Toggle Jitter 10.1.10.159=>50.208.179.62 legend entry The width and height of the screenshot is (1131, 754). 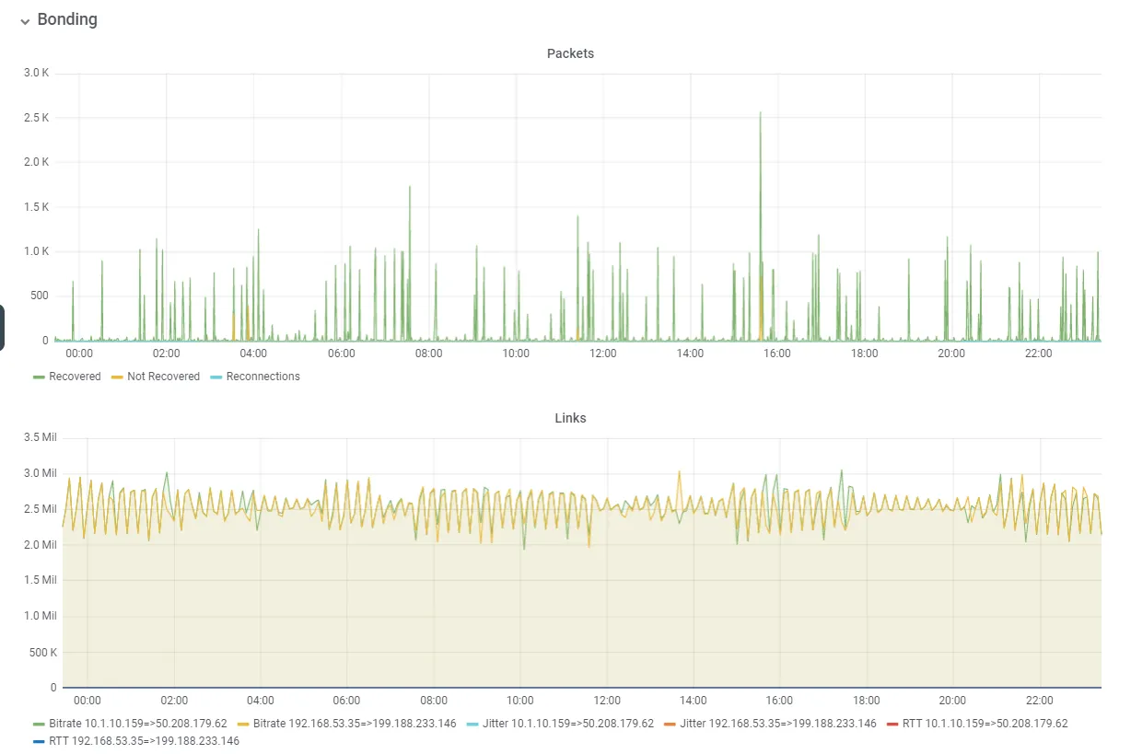pyautogui.click(x=568, y=724)
